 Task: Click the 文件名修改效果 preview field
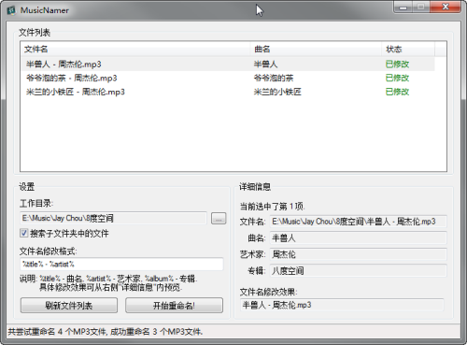click(342, 305)
